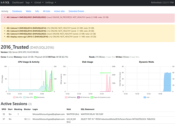
Task: Click the (D40\SQL2016) instance name
Action: [x=42, y=47]
